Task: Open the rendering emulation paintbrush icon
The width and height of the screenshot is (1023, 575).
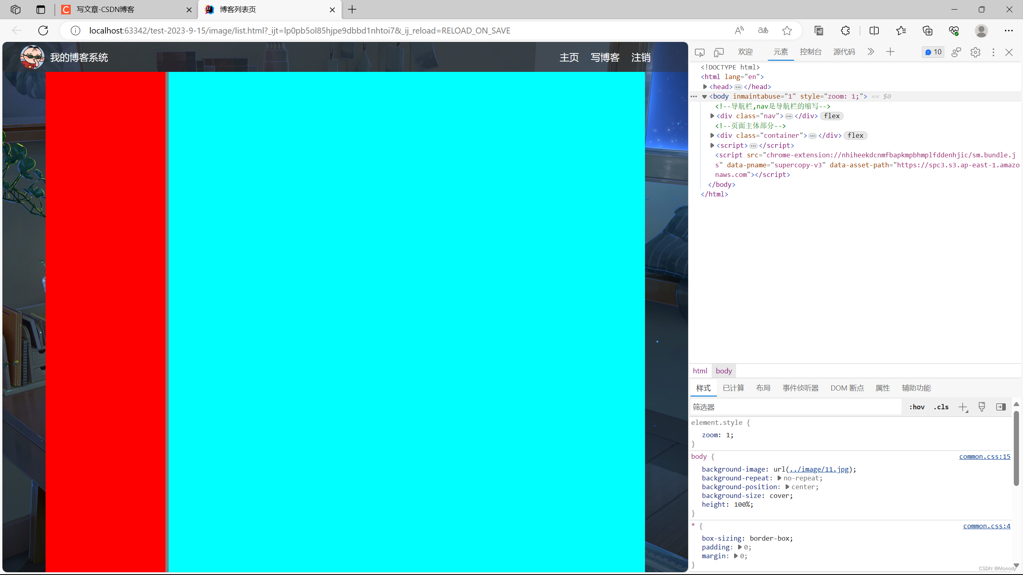Action: coord(982,407)
